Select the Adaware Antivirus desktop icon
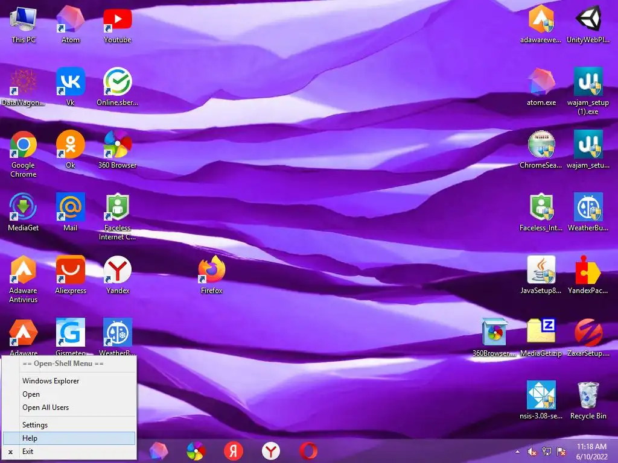This screenshot has width=618, height=463. [x=24, y=280]
